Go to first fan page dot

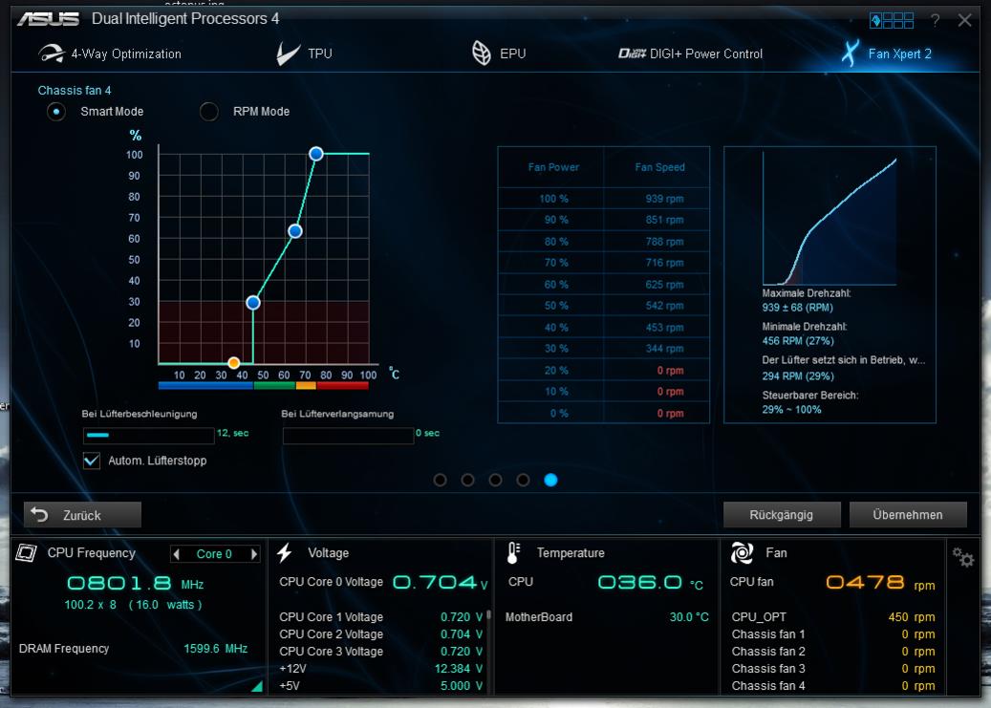pos(440,480)
